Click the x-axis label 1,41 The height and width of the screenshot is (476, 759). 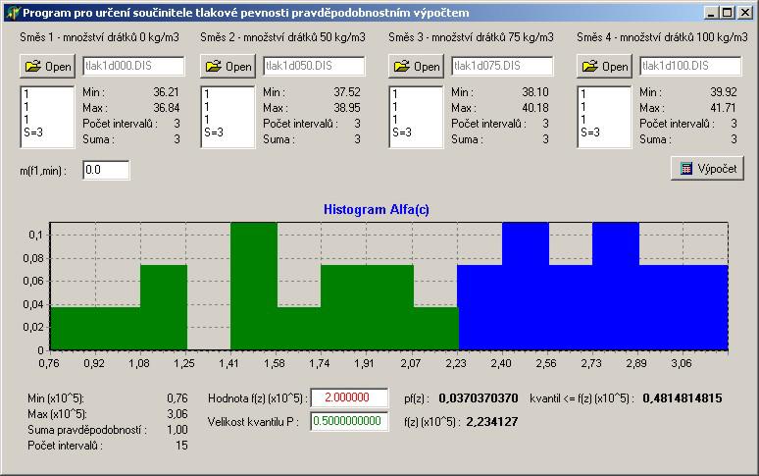pyautogui.click(x=228, y=363)
